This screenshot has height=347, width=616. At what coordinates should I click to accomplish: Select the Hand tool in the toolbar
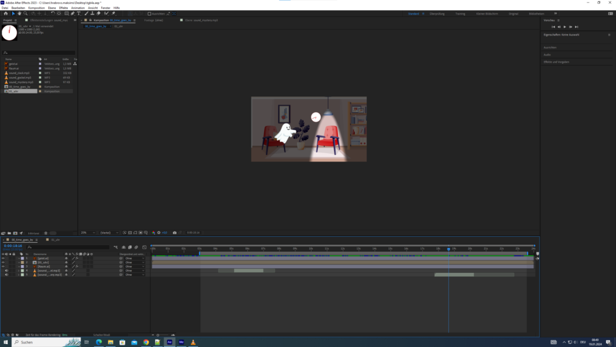coord(19,13)
